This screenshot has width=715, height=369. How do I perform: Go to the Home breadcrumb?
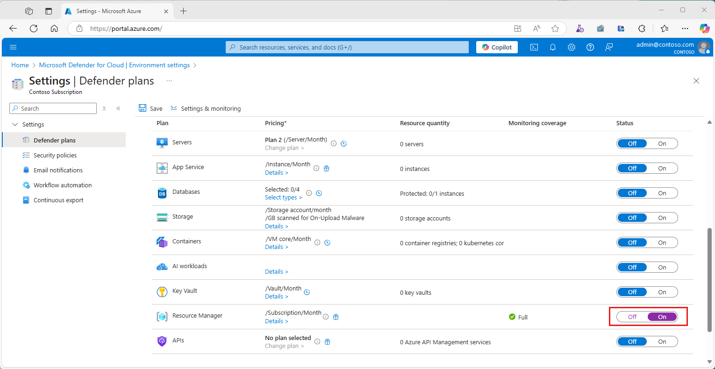[x=20, y=65]
